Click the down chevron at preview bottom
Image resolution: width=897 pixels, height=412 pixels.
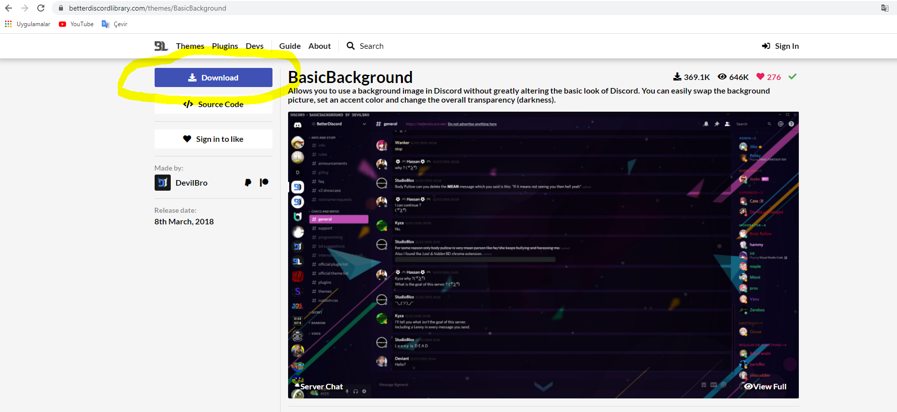pyautogui.click(x=543, y=386)
